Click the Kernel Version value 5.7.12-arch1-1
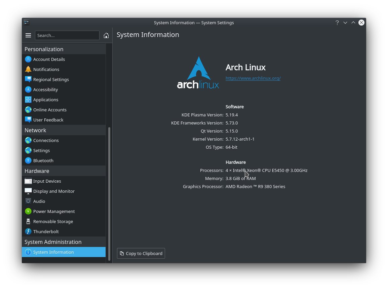The width and height of the screenshot is (388, 289). click(x=240, y=139)
